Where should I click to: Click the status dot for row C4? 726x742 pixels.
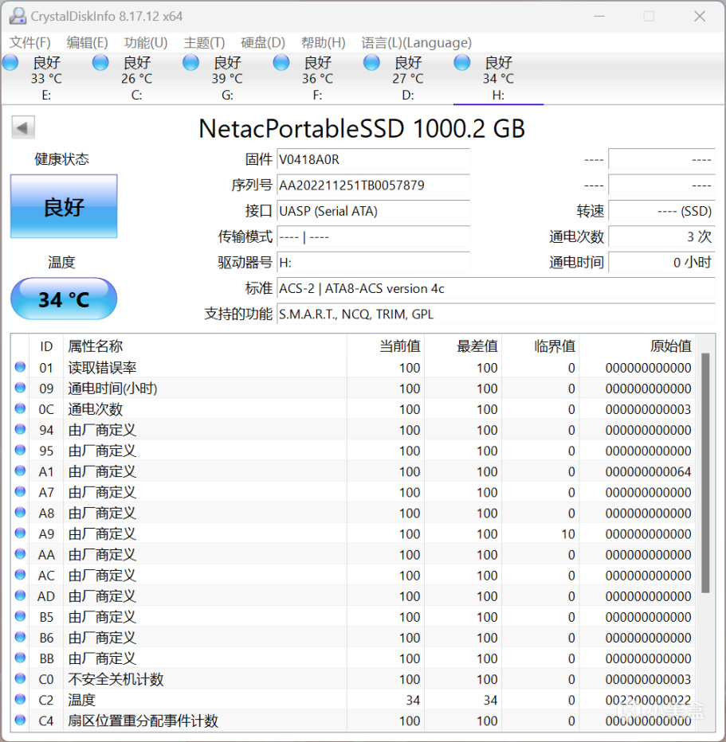click(x=20, y=721)
